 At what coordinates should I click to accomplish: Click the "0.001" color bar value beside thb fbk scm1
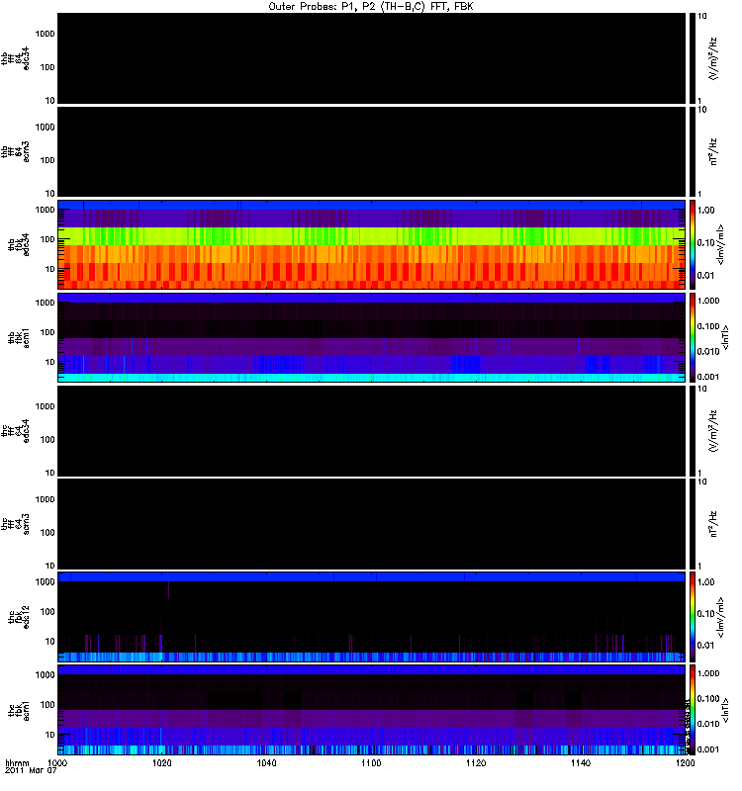coord(708,377)
